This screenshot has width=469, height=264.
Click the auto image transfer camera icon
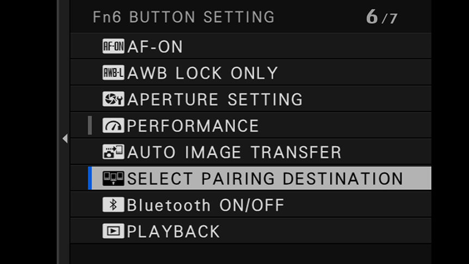tap(113, 152)
